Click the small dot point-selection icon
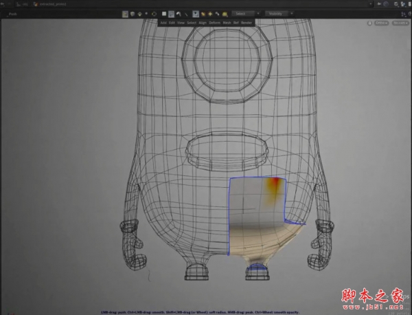Viewport: 412px width, 315px height. pos(146,14)
